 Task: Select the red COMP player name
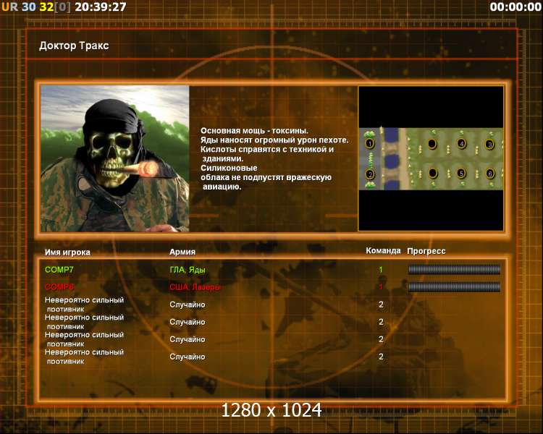(x=59, y=287)
